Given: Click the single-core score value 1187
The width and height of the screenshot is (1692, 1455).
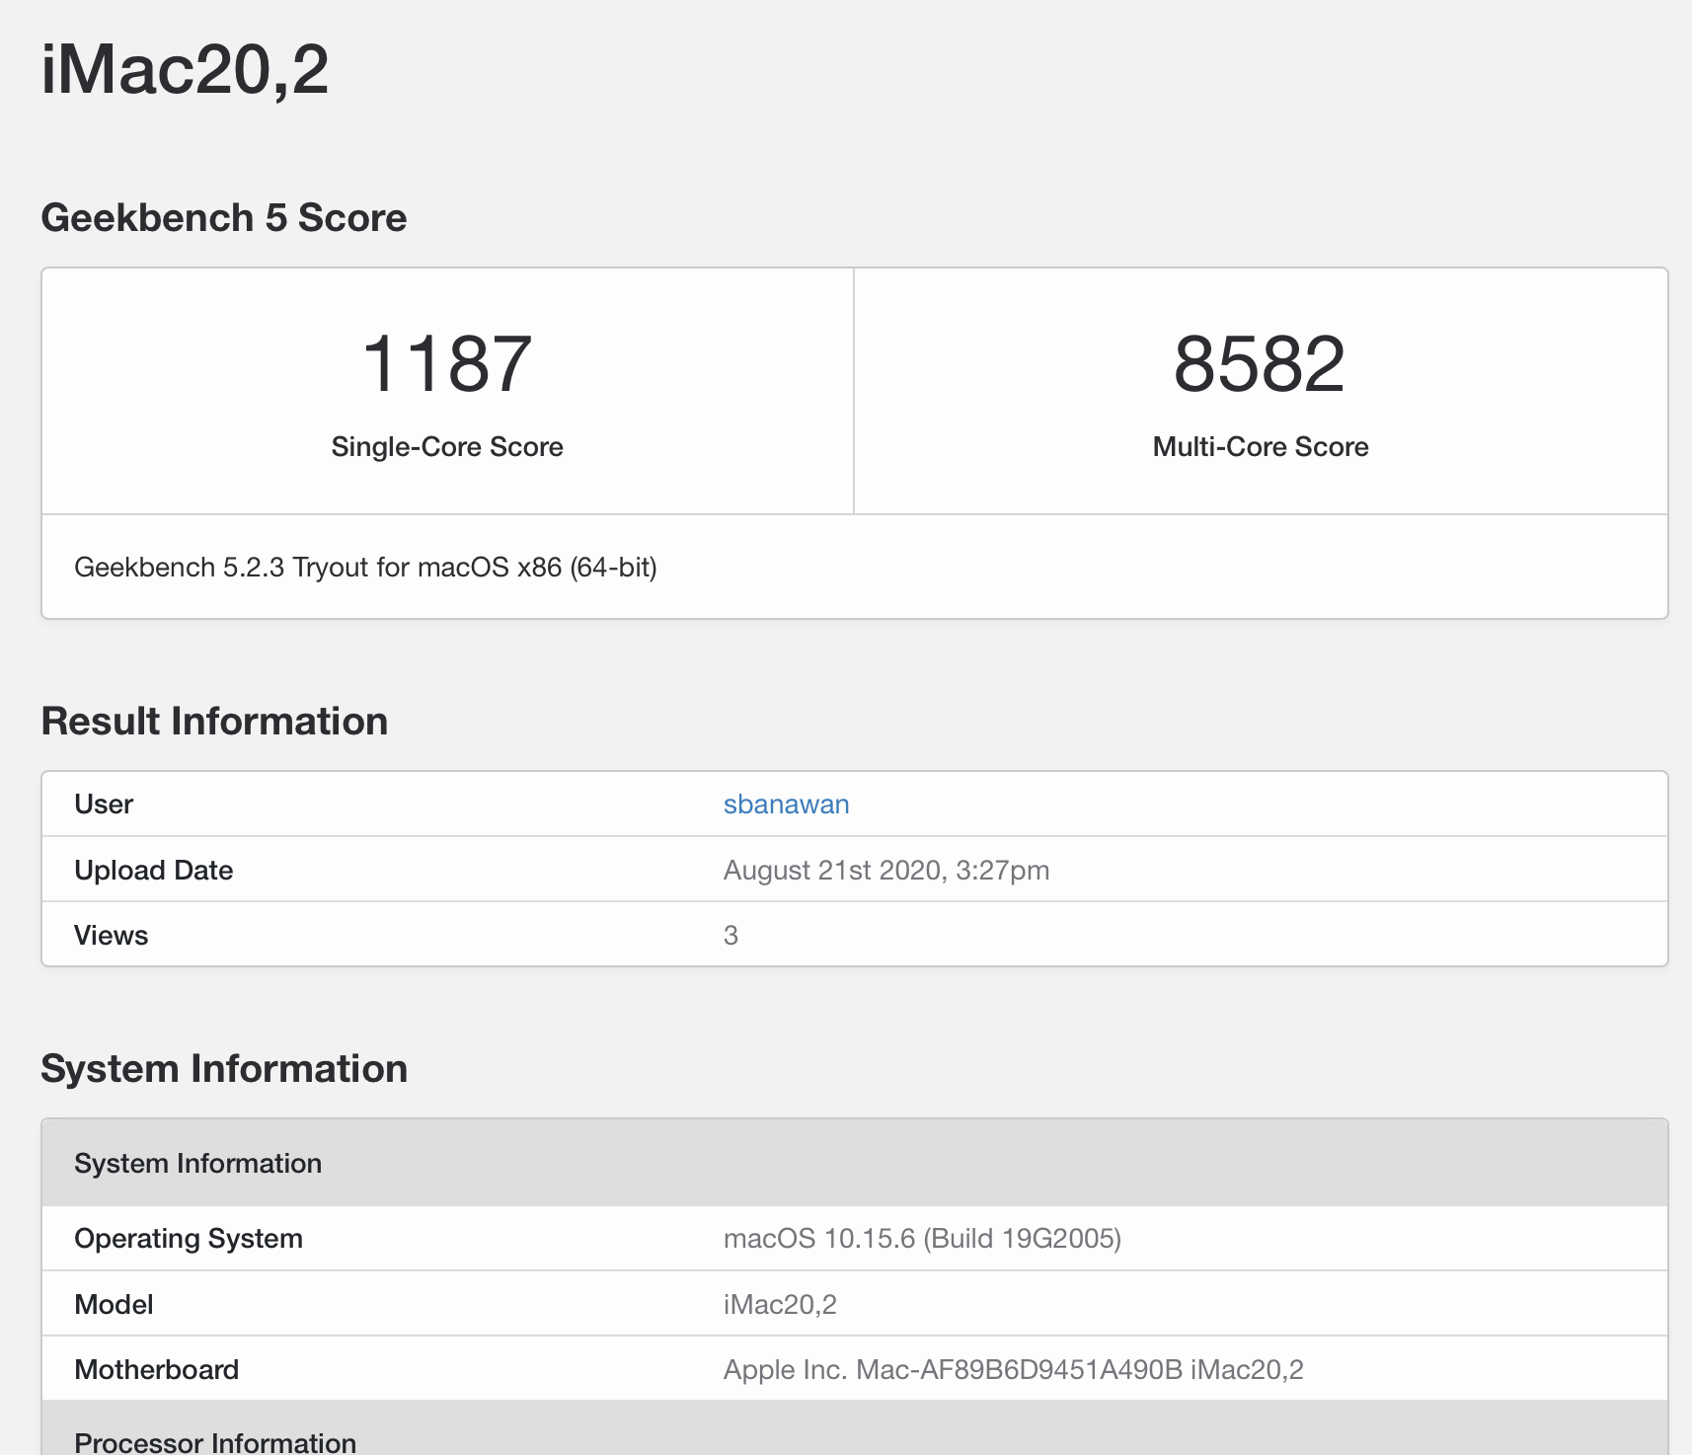Looking at the screenshot, I should click(x=447, y=364).
